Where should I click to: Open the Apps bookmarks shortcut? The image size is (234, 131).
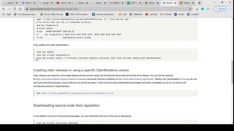tap(7, 14)
